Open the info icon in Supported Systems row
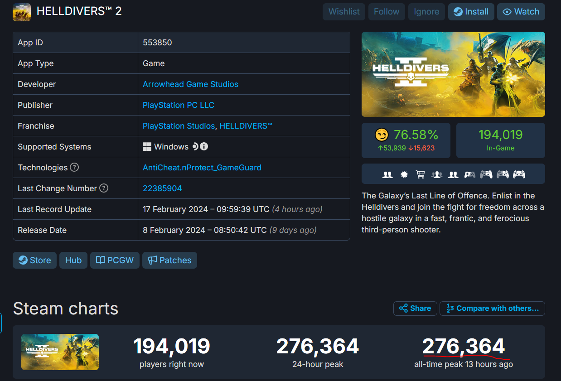 click(204, 146)
